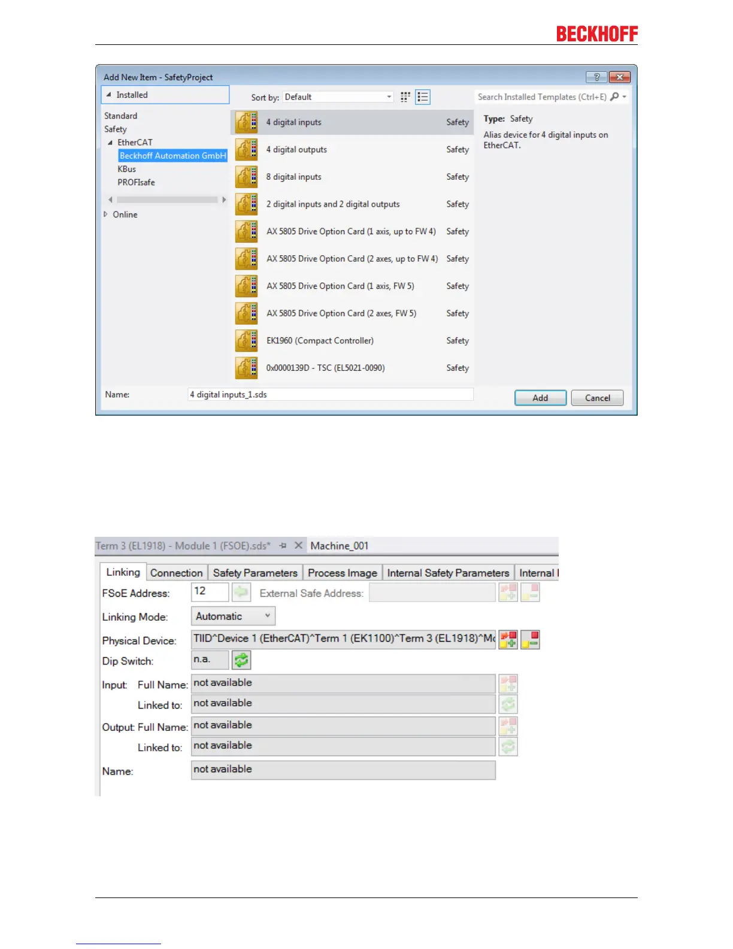Screen dimensions: 733x949
Task: Switch to the Machine_001 document tab
Action: pyautogui.click(x=340, y=546)
